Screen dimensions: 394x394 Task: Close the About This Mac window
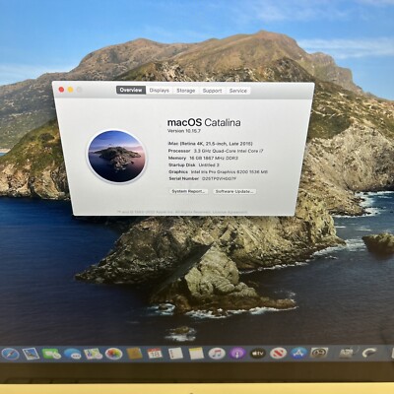click(61, 90)
